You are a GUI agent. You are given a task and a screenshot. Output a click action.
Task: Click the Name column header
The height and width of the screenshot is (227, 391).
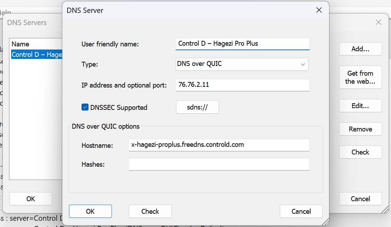pyautogui.click(x=21, y=44)
